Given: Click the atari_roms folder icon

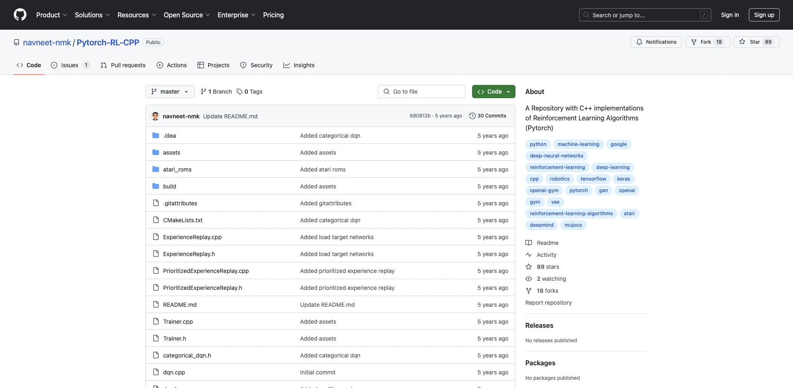Looking at the screenshot, I should point(156,169).
